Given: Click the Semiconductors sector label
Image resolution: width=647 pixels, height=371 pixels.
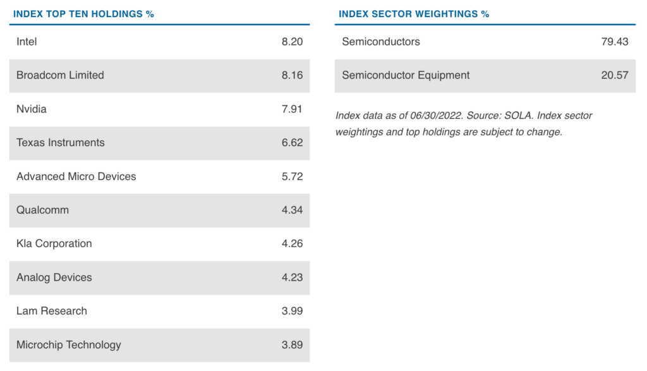Looking at the screenshot, I should (381, 42).
